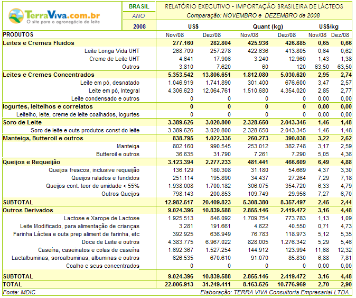Select the US$ column group header
Image resolution: width=356 pixels, height=298 pixels.
point(193,26)
